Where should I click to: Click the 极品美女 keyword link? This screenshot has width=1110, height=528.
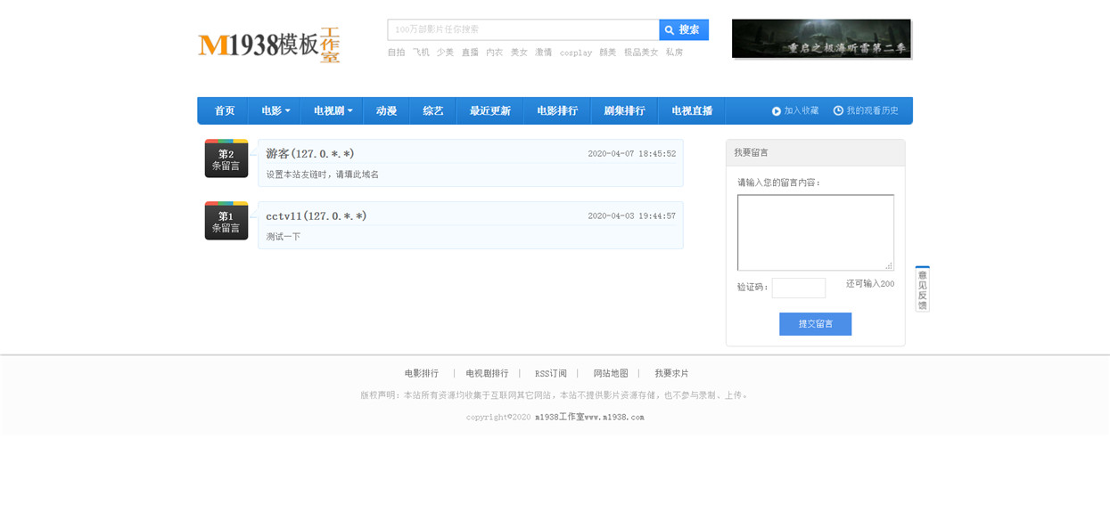click(641, 53)
